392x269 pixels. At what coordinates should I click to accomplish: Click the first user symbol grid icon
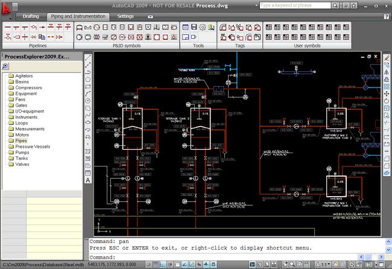click(268, 27)
